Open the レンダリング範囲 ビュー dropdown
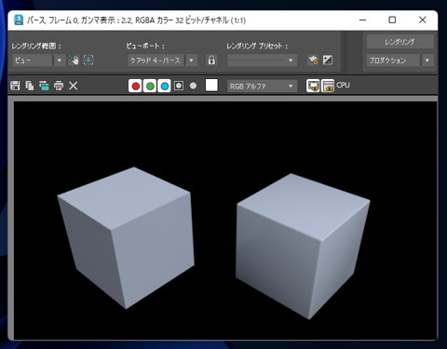447x349 pixels. pyautogui.click(x=39, y=60)
